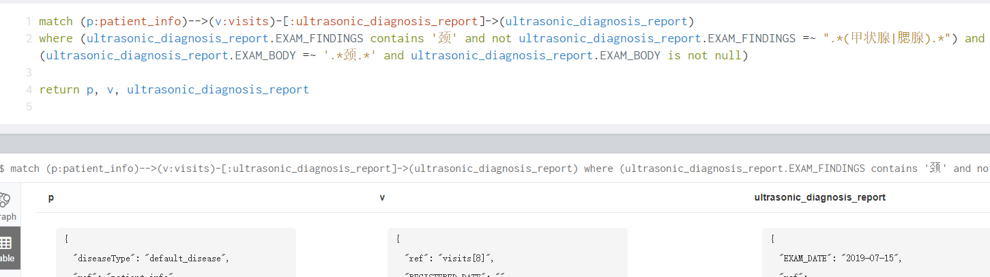Click the 'p' column header
The image size is (990, 277).
pyautogui.click(x=51, y=197)
